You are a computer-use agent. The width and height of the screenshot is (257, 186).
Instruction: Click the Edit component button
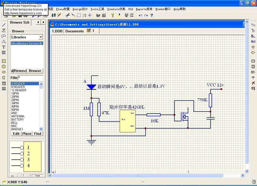point(16,134)
